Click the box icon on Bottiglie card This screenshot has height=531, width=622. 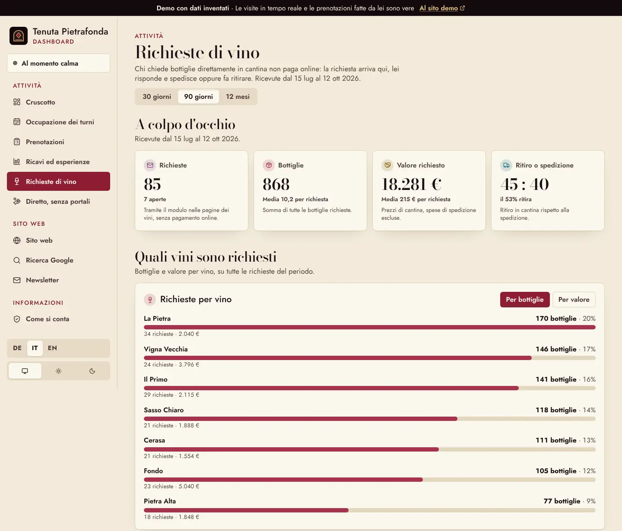[x=269, y=165]
